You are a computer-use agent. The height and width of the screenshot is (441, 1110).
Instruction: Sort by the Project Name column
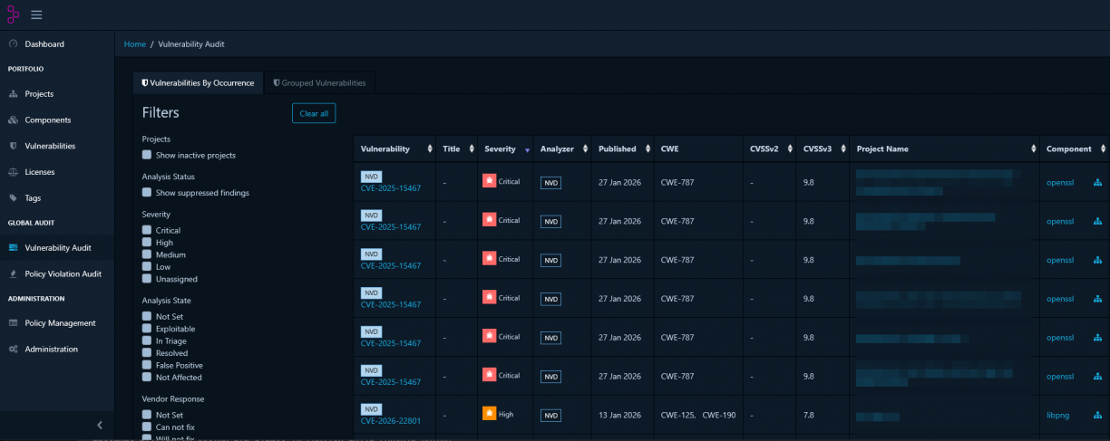(944, 149)
